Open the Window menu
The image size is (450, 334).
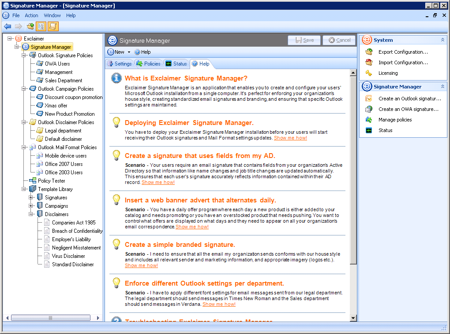(52, 15)
